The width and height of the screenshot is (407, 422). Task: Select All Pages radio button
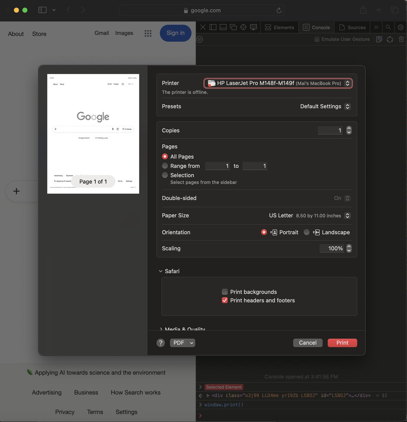(165, 156)
